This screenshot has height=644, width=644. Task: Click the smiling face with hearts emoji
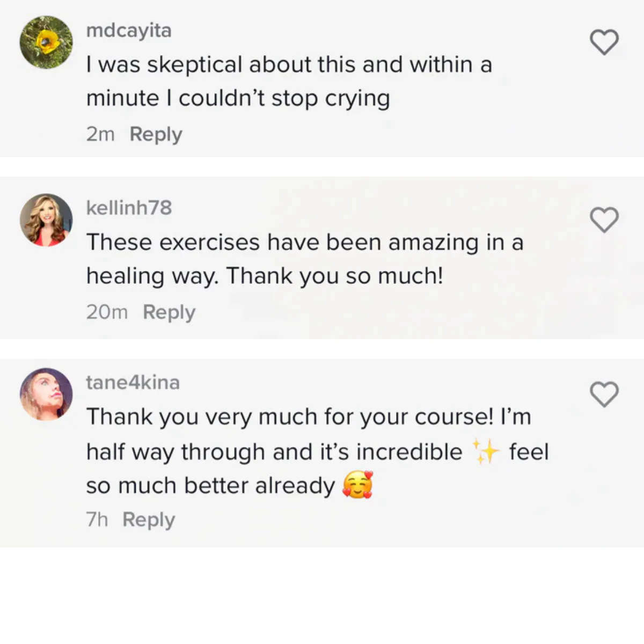pos(357,486)
